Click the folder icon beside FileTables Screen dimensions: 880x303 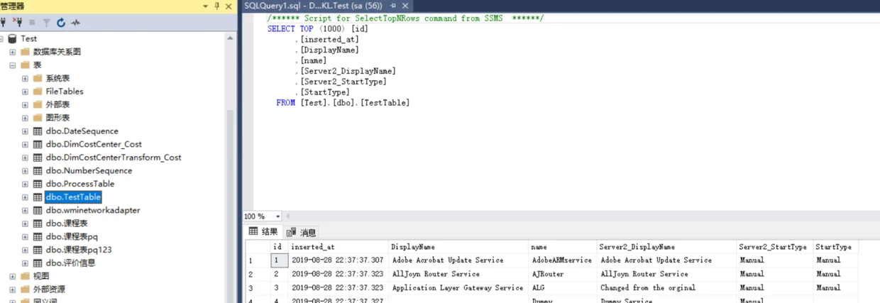38,92
